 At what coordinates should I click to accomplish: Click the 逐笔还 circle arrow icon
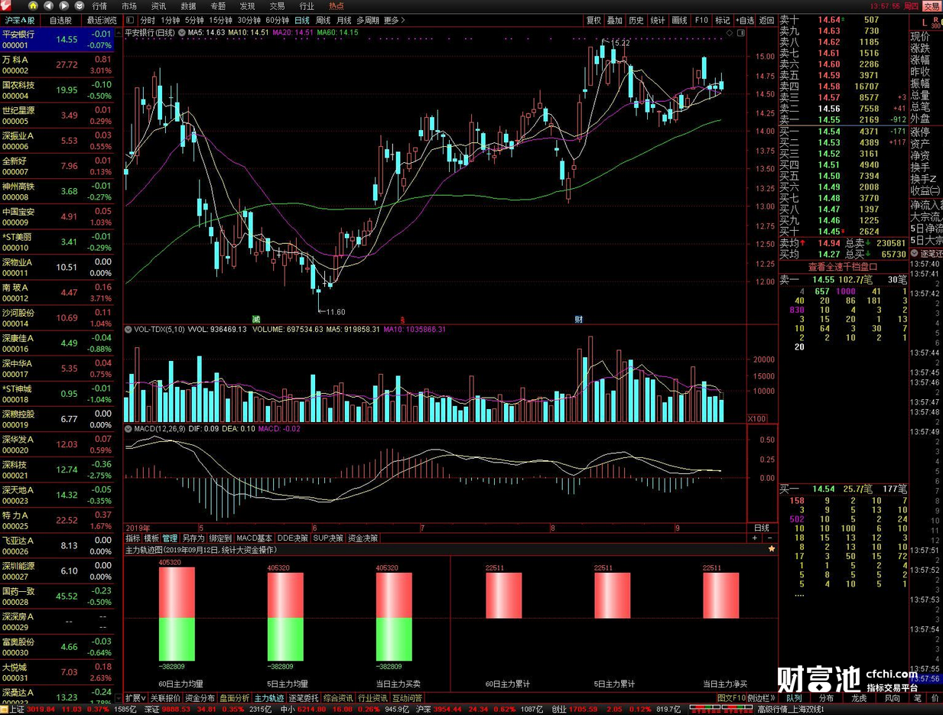915,254
